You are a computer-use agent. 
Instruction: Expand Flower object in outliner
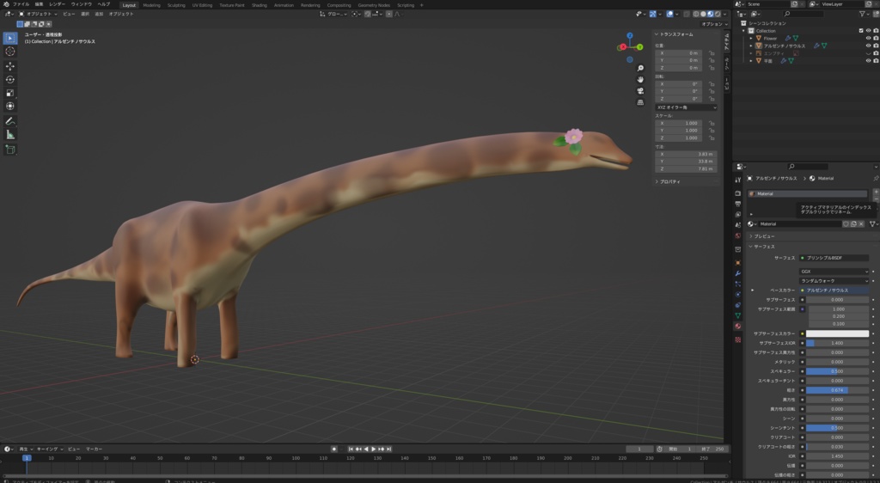[751, 38]
